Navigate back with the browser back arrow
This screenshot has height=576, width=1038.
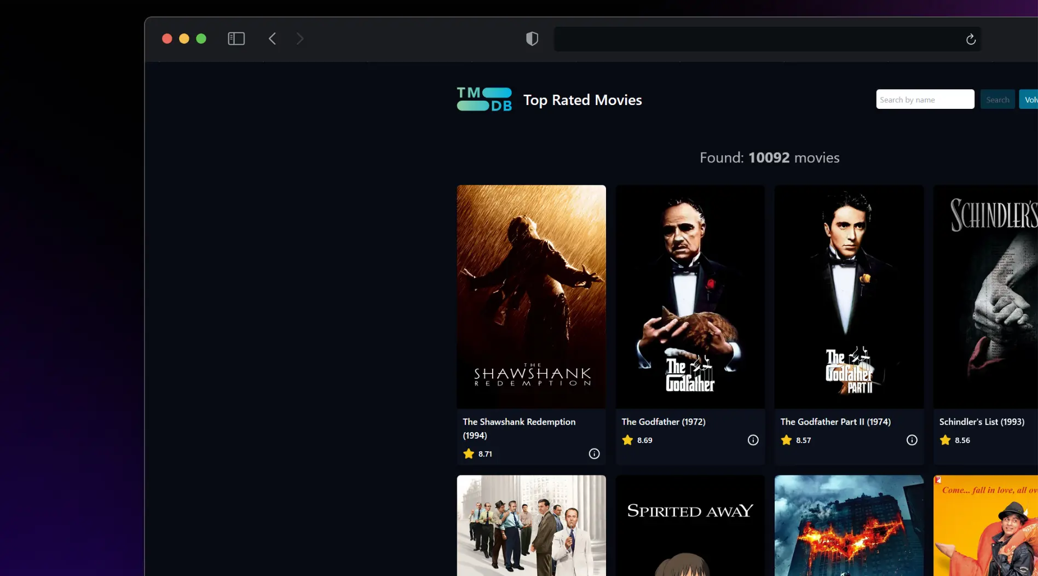point(272,38)
